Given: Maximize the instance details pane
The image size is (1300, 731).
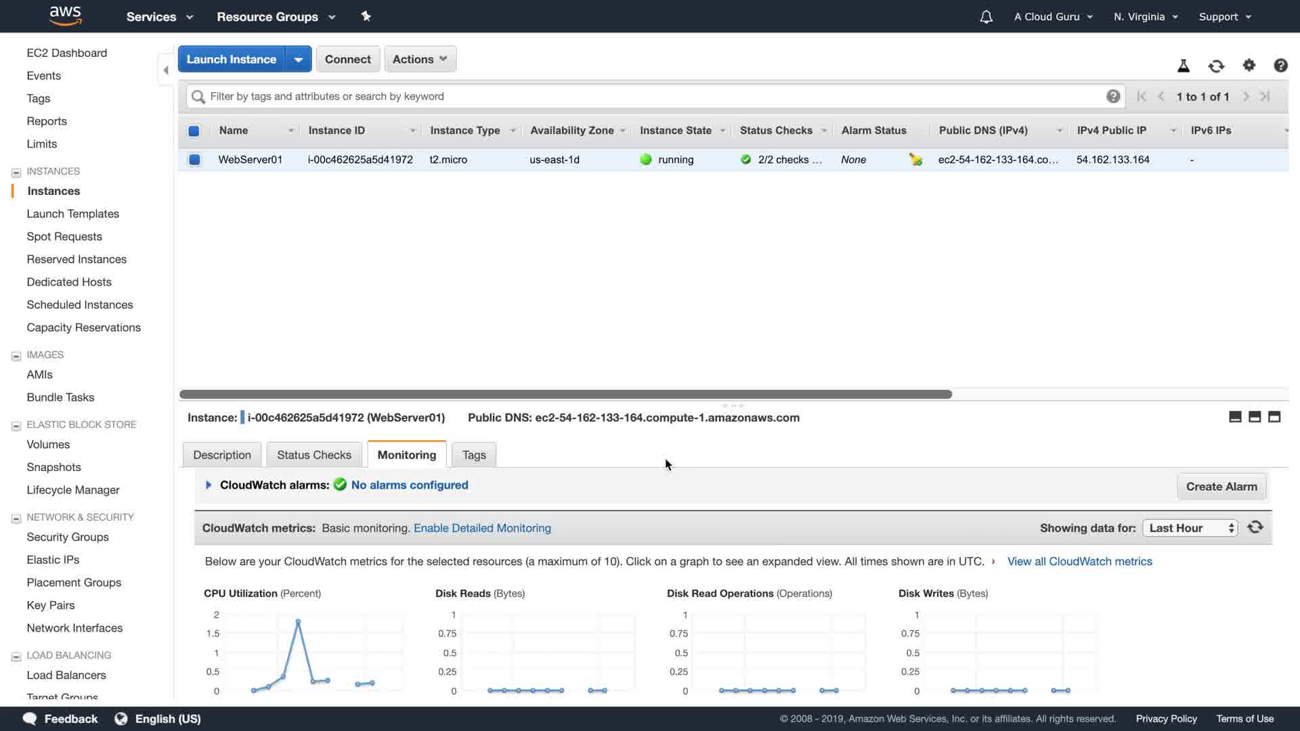Looking at the screenshot, I should (x=1274, y=417).
